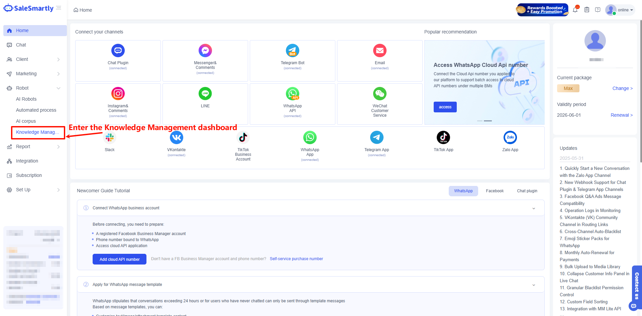The image size is (642, 316).
Task: Click the TikTok Business Account icon
Action: tap(243, 137)
